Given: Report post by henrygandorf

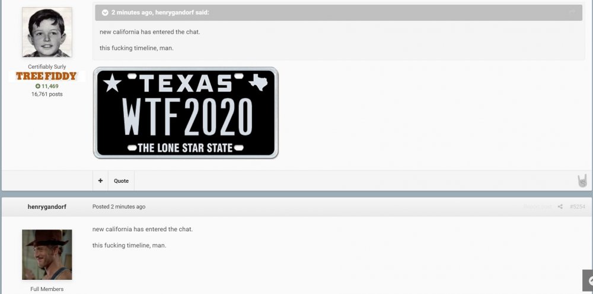Looking at the screenshot, I should (x=537, y=206).
